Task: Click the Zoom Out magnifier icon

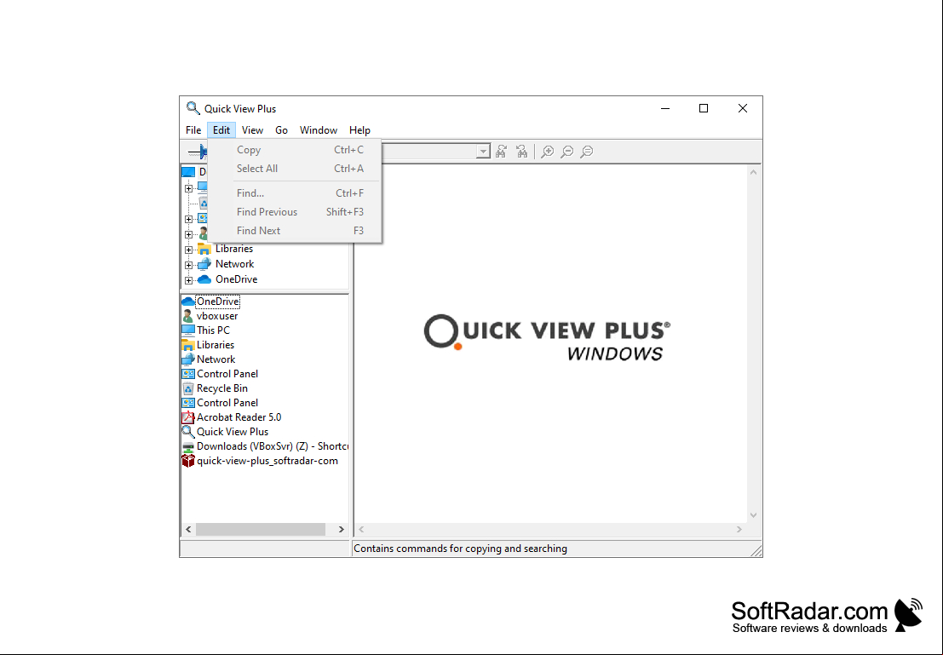Action: [x=567, y=152]
